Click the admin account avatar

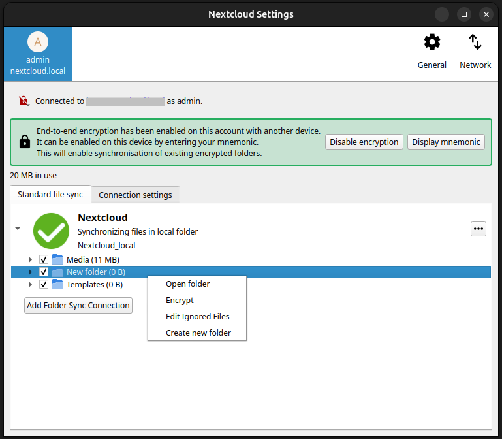pyautogui.click(x=38, y=42)
